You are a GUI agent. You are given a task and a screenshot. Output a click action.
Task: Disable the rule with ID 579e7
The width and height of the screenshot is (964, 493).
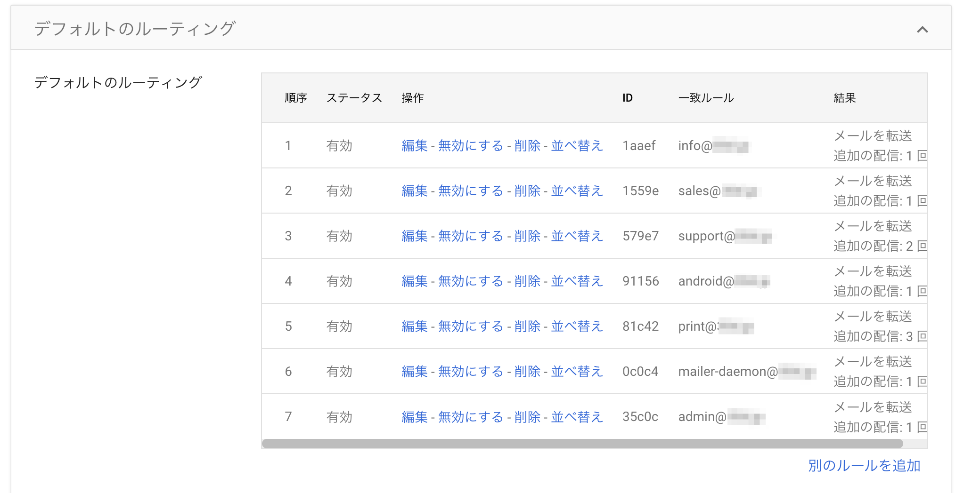coord(470,236)
